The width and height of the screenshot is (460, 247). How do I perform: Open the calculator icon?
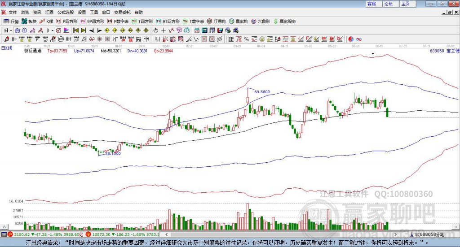pos(204,30)
